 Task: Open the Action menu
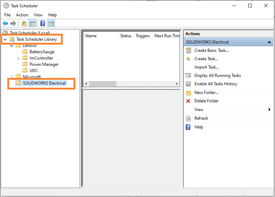[x=22, y=15]
